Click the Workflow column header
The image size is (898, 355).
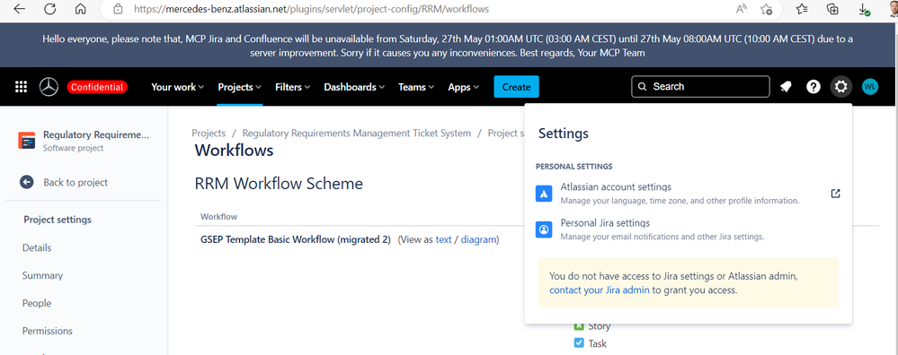218,216
